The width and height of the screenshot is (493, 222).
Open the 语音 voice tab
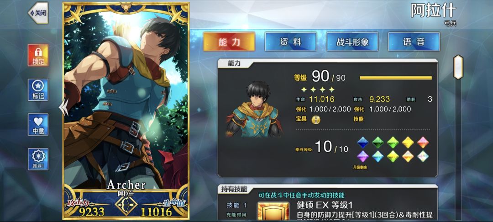pos(414,42)
